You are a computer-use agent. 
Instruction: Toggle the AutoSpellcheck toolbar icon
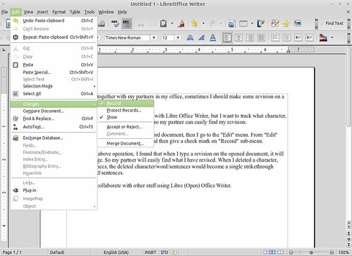click(127, 23)
